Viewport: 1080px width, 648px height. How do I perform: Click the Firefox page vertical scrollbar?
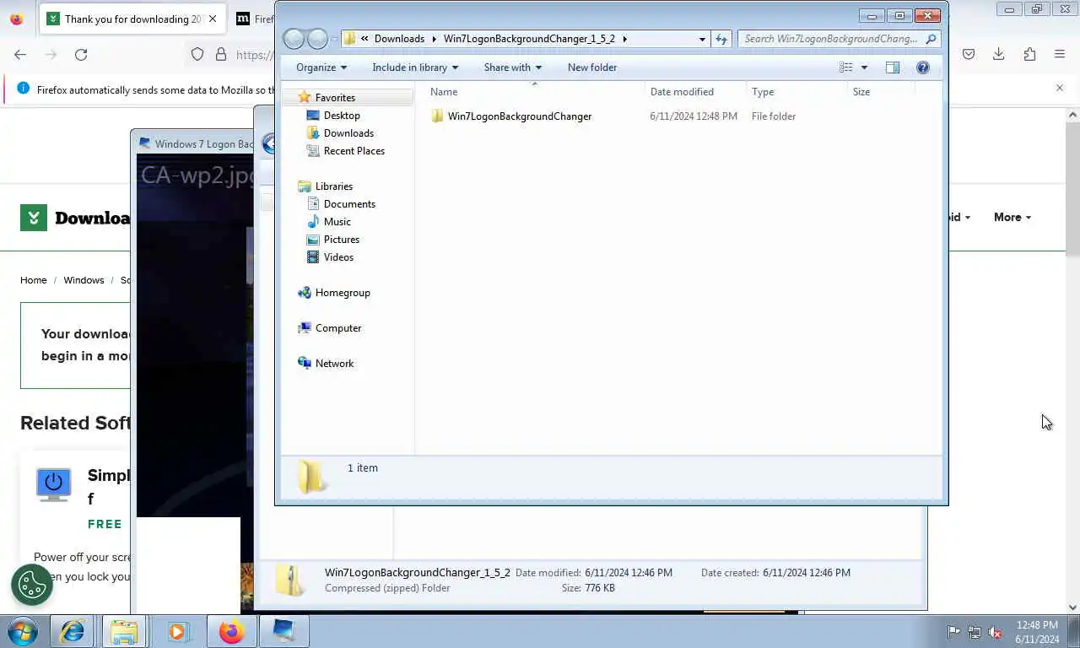click(1072, 188)
